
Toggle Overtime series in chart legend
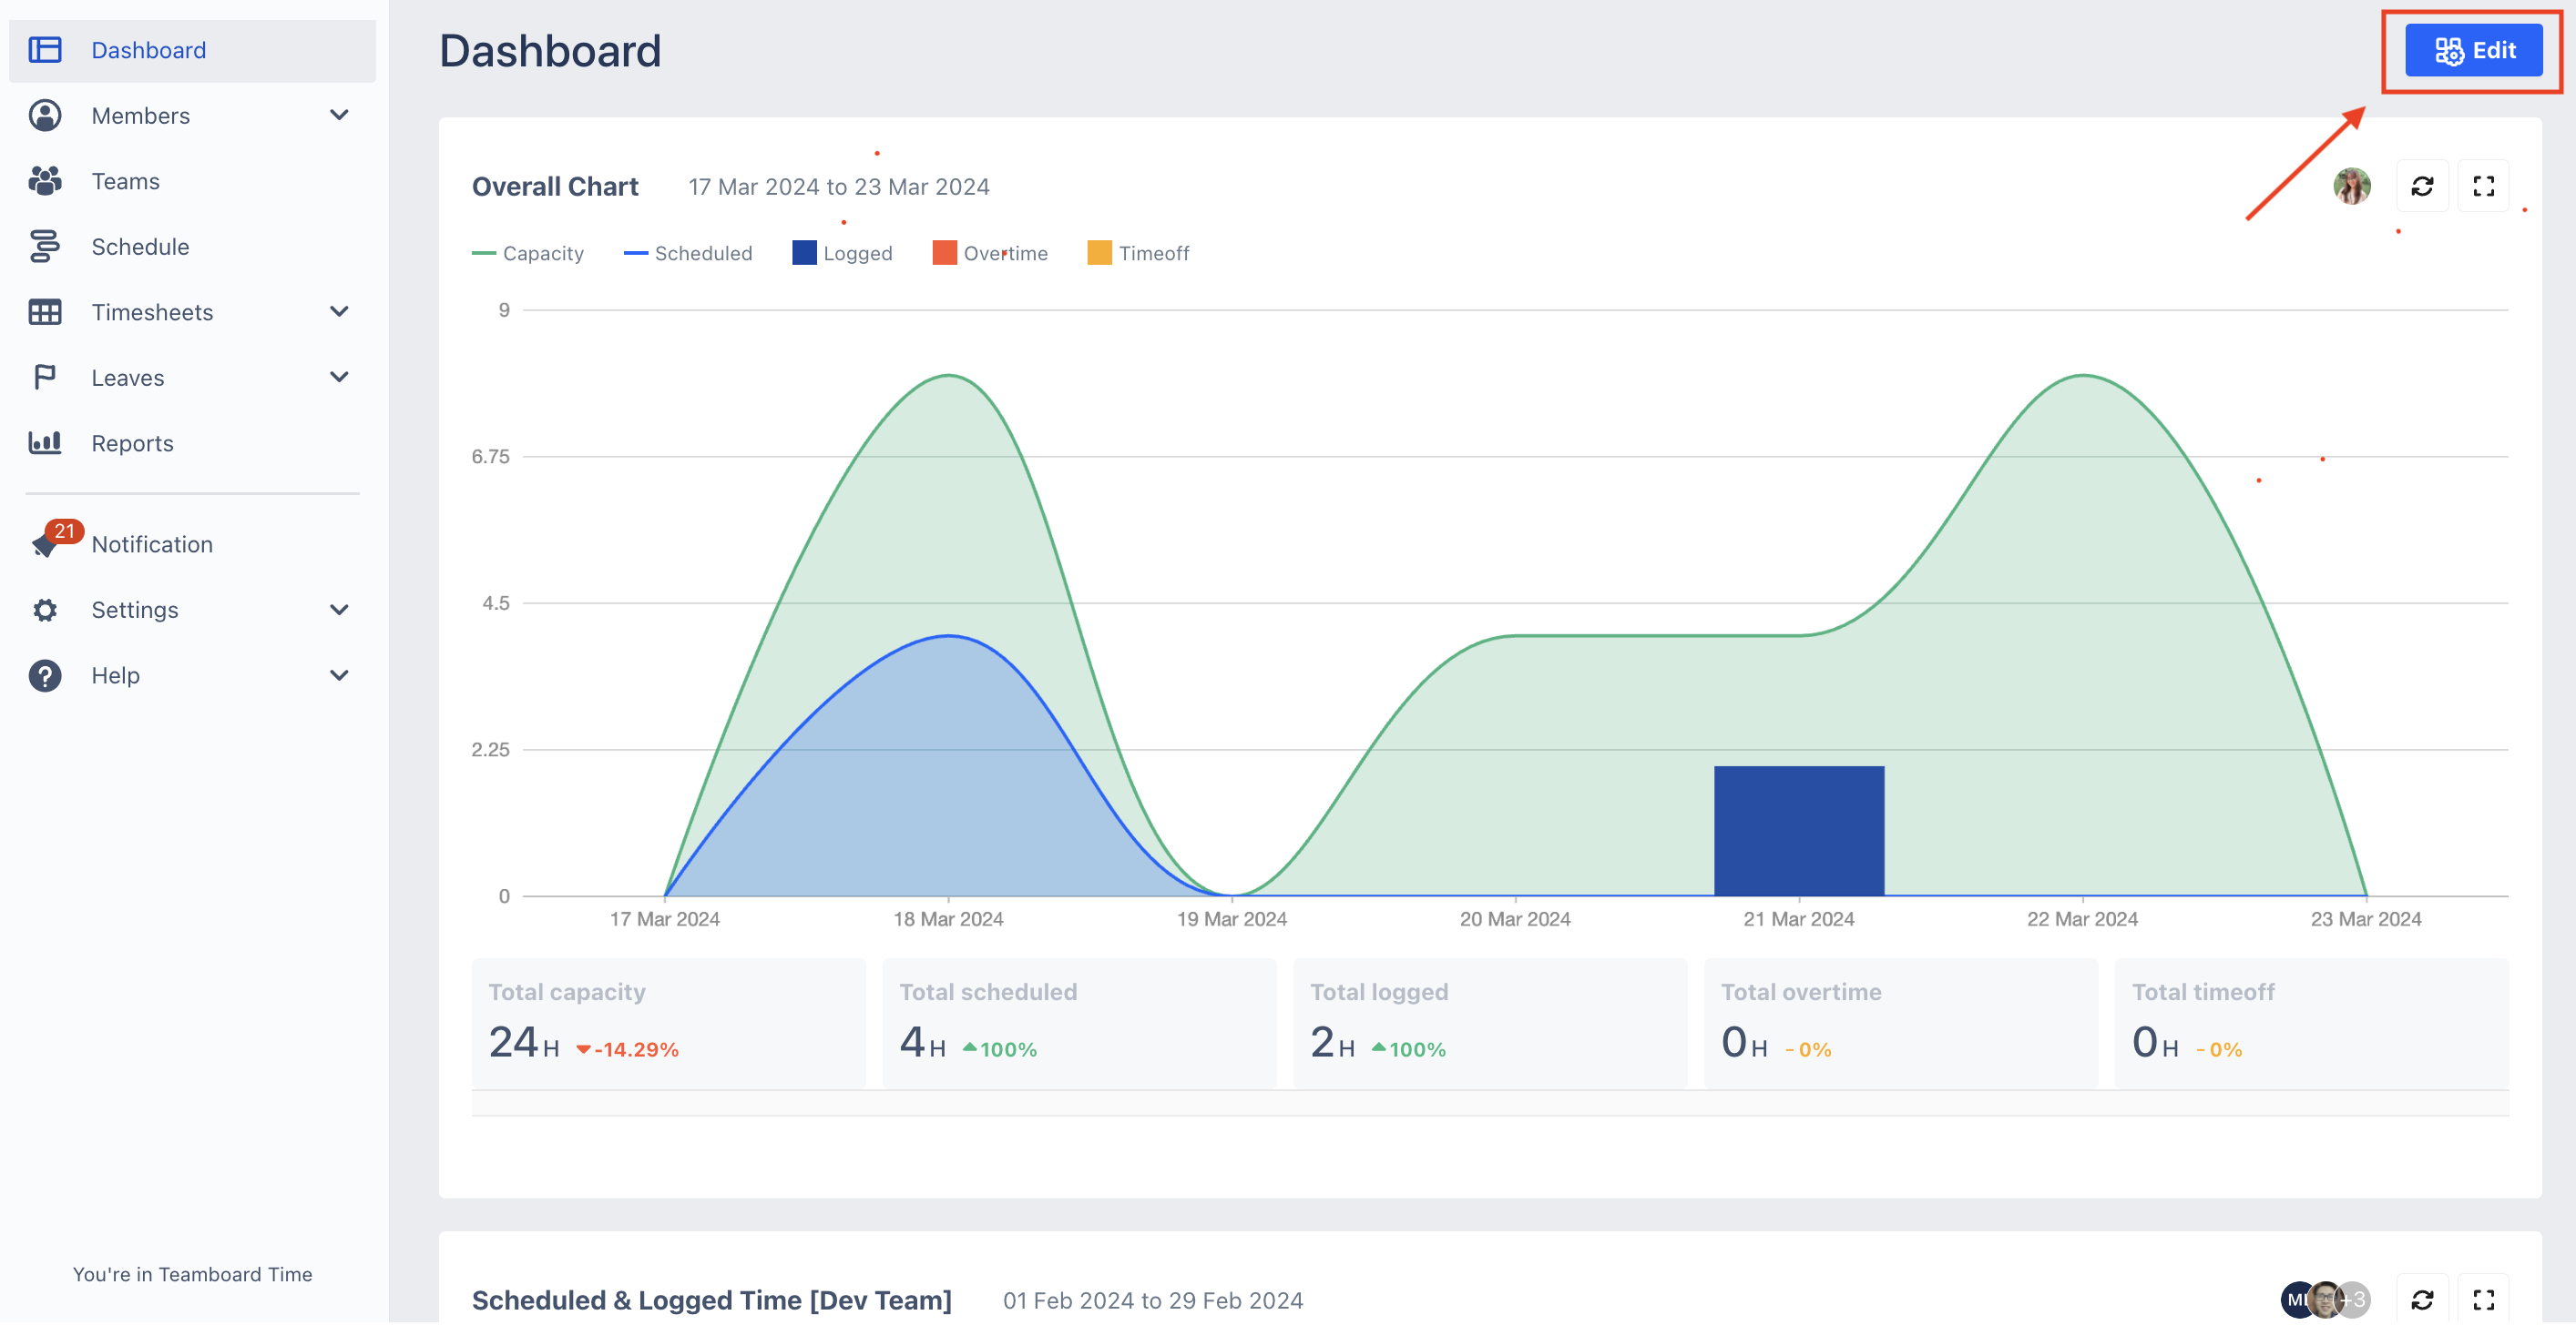[x=990, y=253]
